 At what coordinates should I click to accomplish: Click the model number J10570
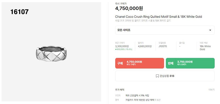coord(163,46)
